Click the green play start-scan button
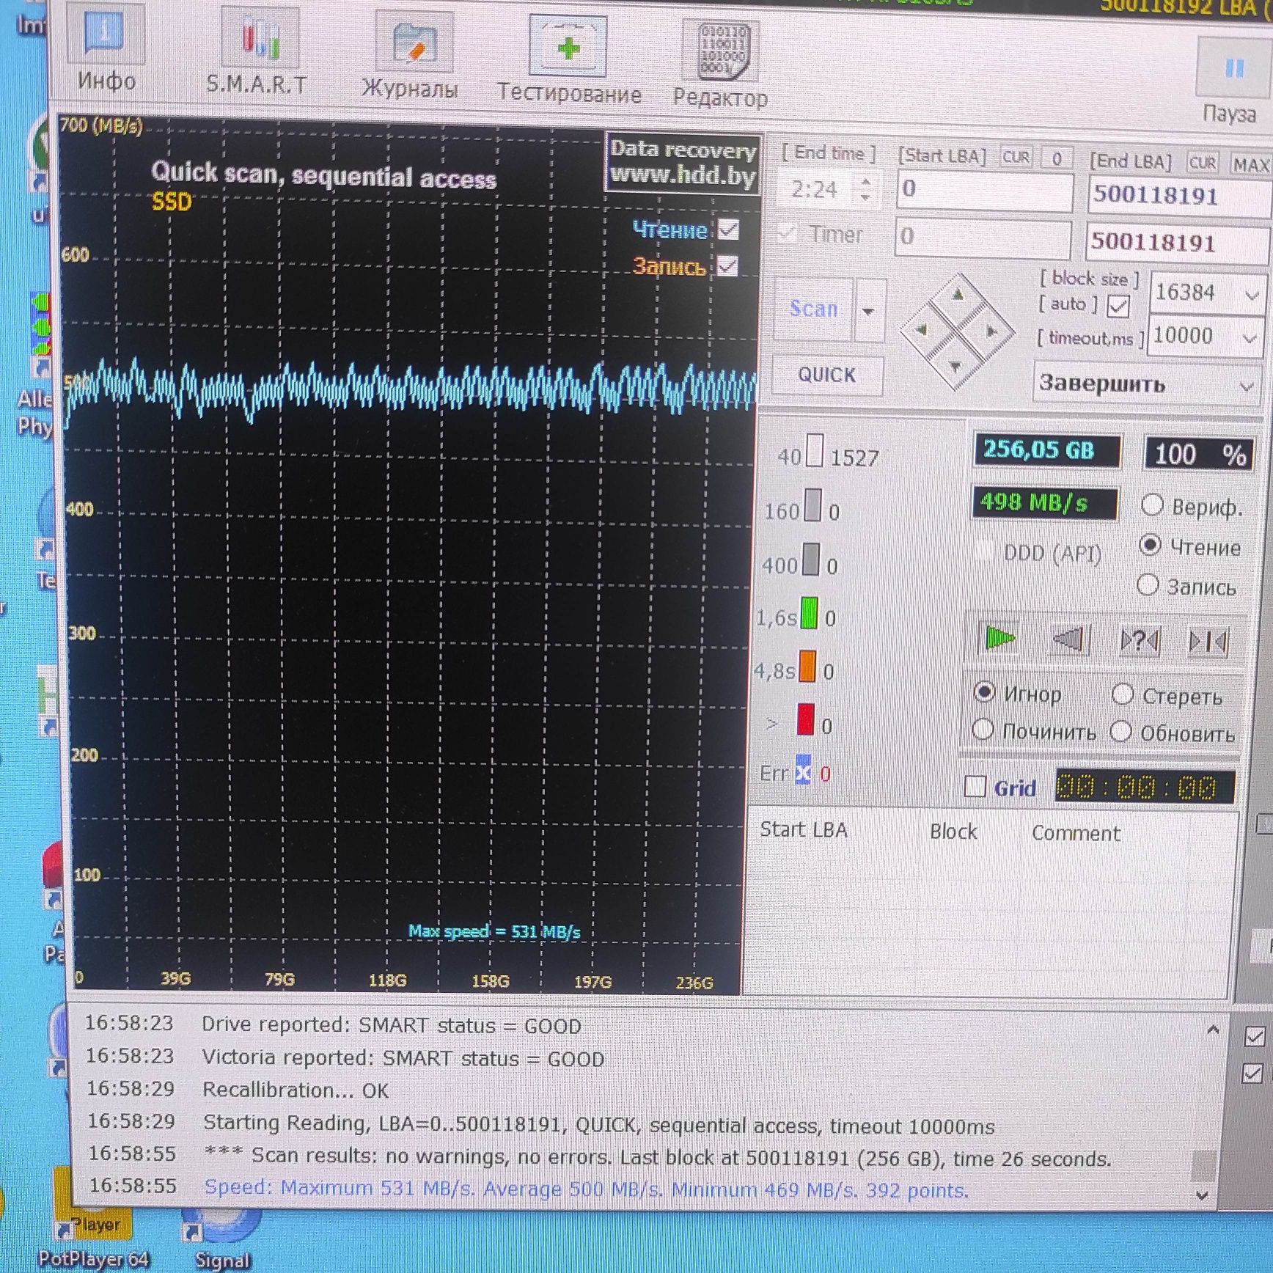This screenshot has width=1273, height=1273. pos(998,638)
